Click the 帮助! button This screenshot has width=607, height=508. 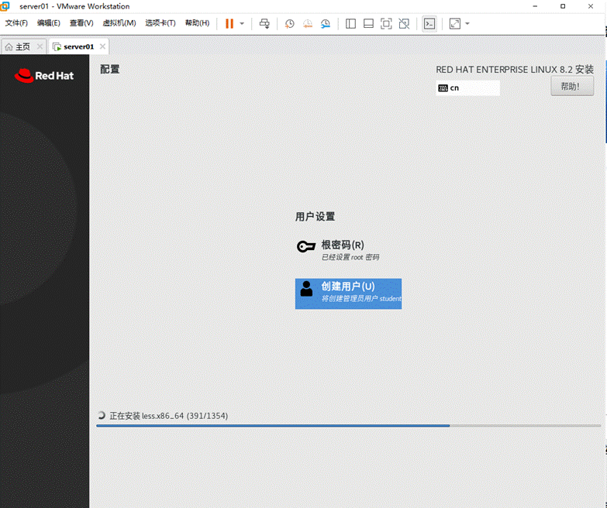(572, 86)
